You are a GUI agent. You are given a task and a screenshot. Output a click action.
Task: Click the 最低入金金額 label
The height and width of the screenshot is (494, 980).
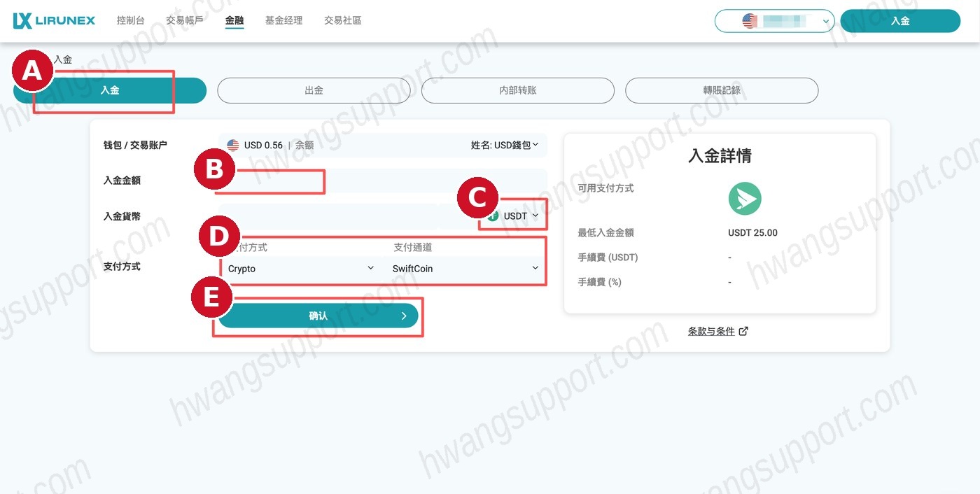point(605,233)
